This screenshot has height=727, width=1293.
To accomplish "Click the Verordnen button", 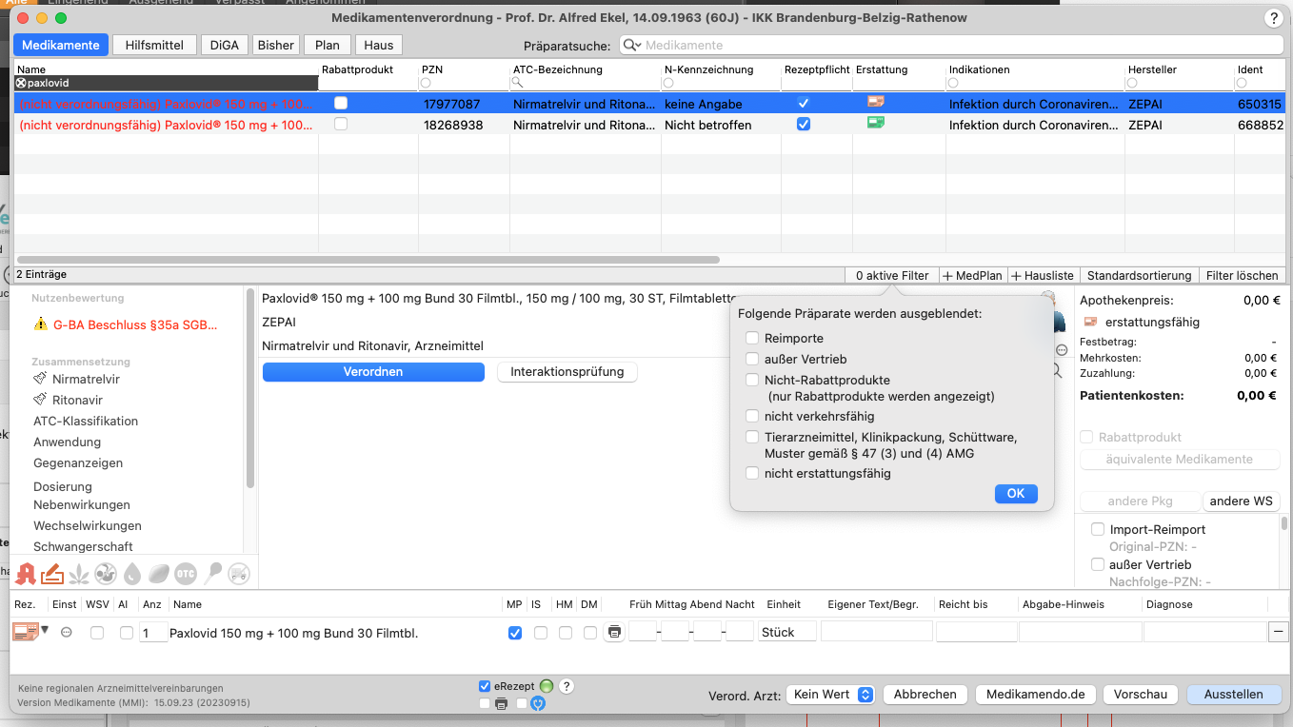I will (373, 372).
